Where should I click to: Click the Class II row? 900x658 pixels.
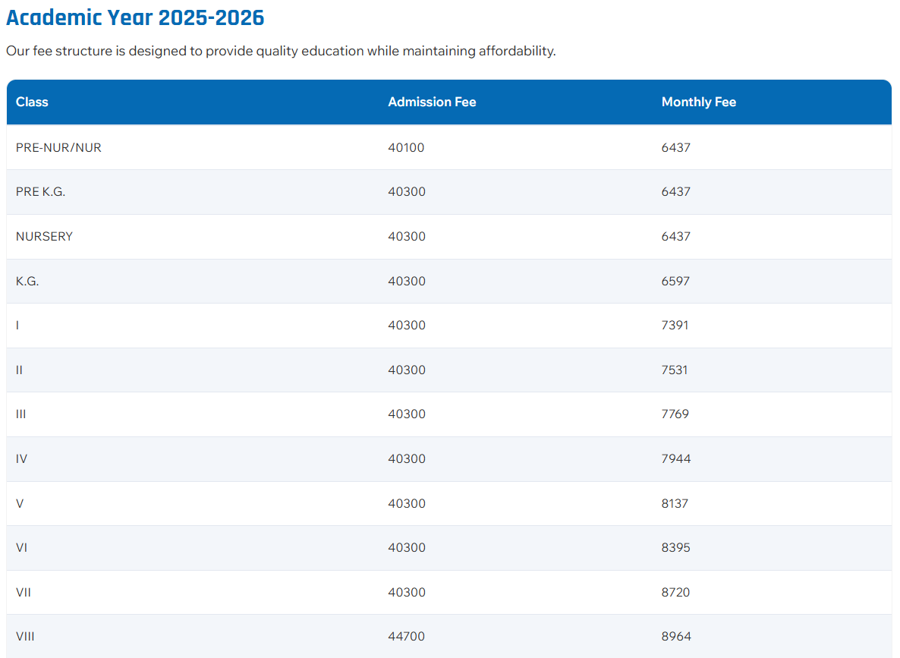pos(19,370)
